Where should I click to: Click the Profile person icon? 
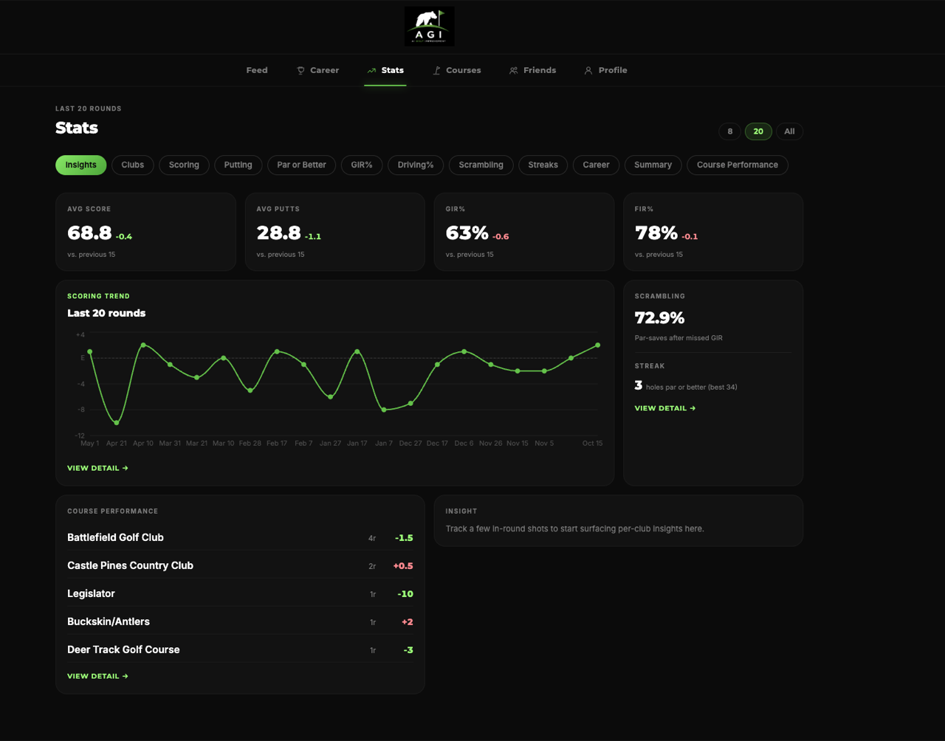(588, 71)
